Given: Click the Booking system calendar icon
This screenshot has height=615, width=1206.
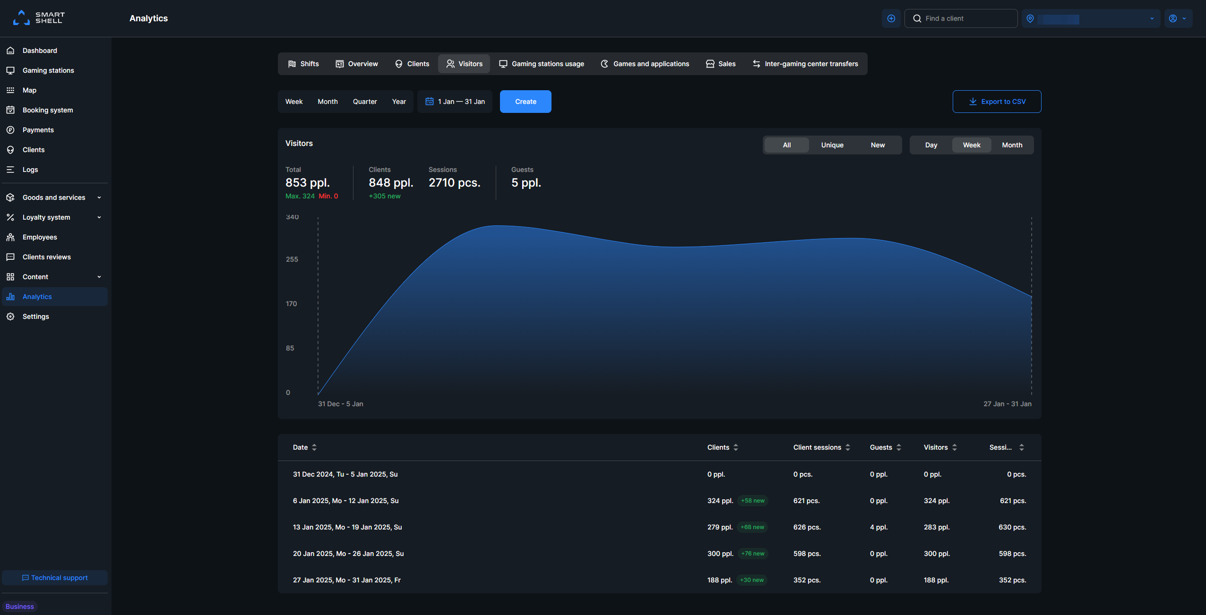Looking at the screenshot, I should pyautogui.click(x=10, y=110).
